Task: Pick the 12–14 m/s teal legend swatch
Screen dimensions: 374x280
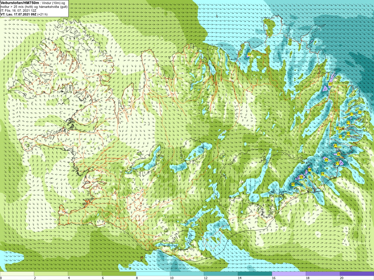Action: tap(221, 274)
